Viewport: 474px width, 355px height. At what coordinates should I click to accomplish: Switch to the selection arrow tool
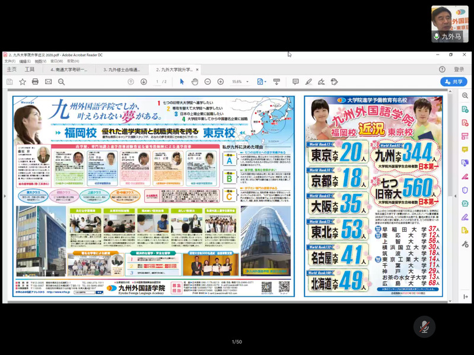click(182, 82)
